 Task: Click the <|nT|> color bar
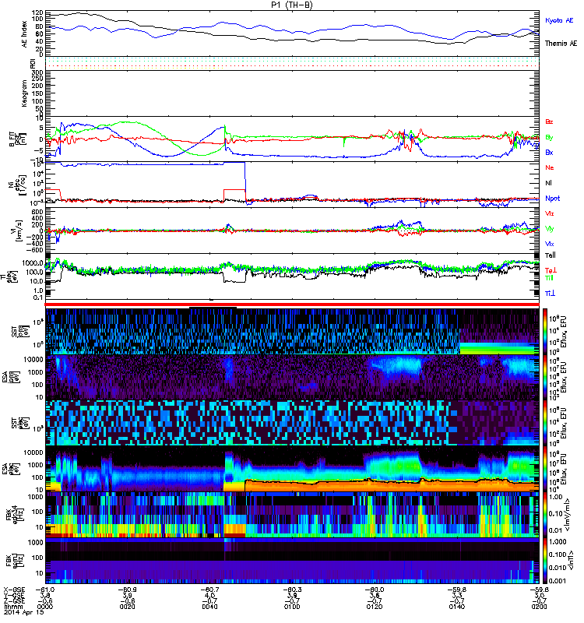(x=545, y=560)
